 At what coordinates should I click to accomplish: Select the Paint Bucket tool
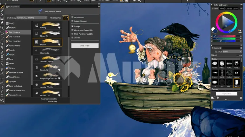2,15
